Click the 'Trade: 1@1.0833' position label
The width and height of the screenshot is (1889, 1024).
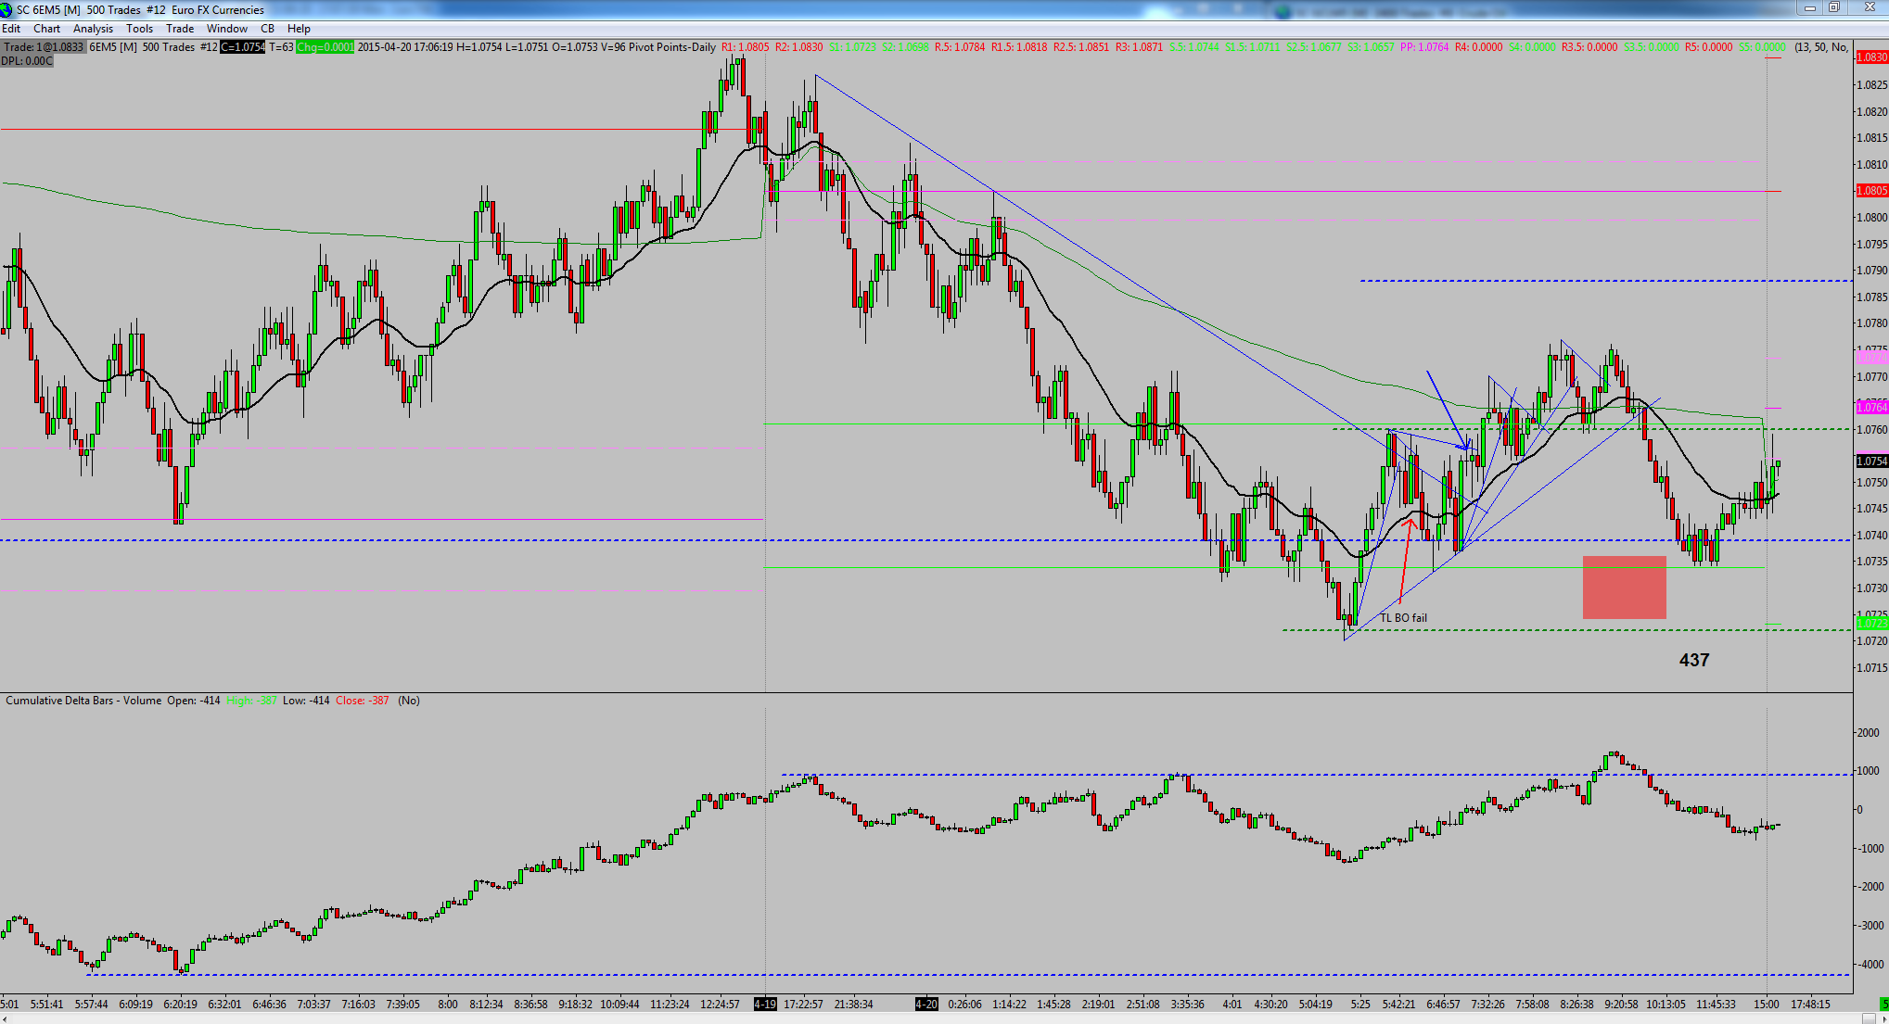pyautogui.click(x=44, y=47)
